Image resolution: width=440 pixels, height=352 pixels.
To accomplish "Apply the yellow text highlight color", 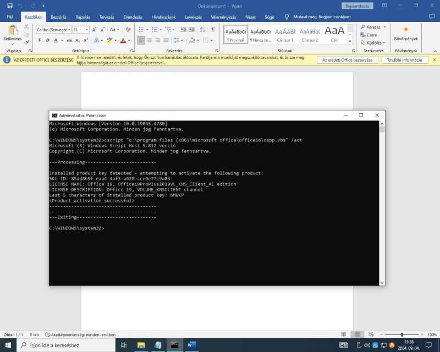I will point(109,40).
